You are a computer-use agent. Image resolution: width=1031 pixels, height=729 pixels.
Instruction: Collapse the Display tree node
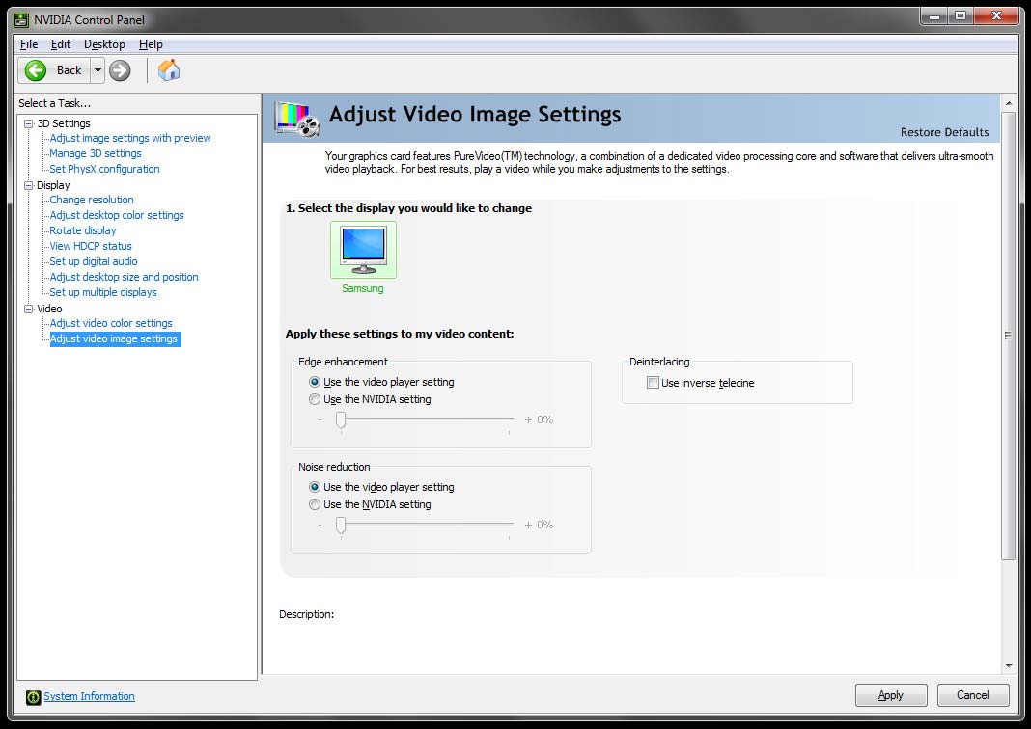(28, 185)
